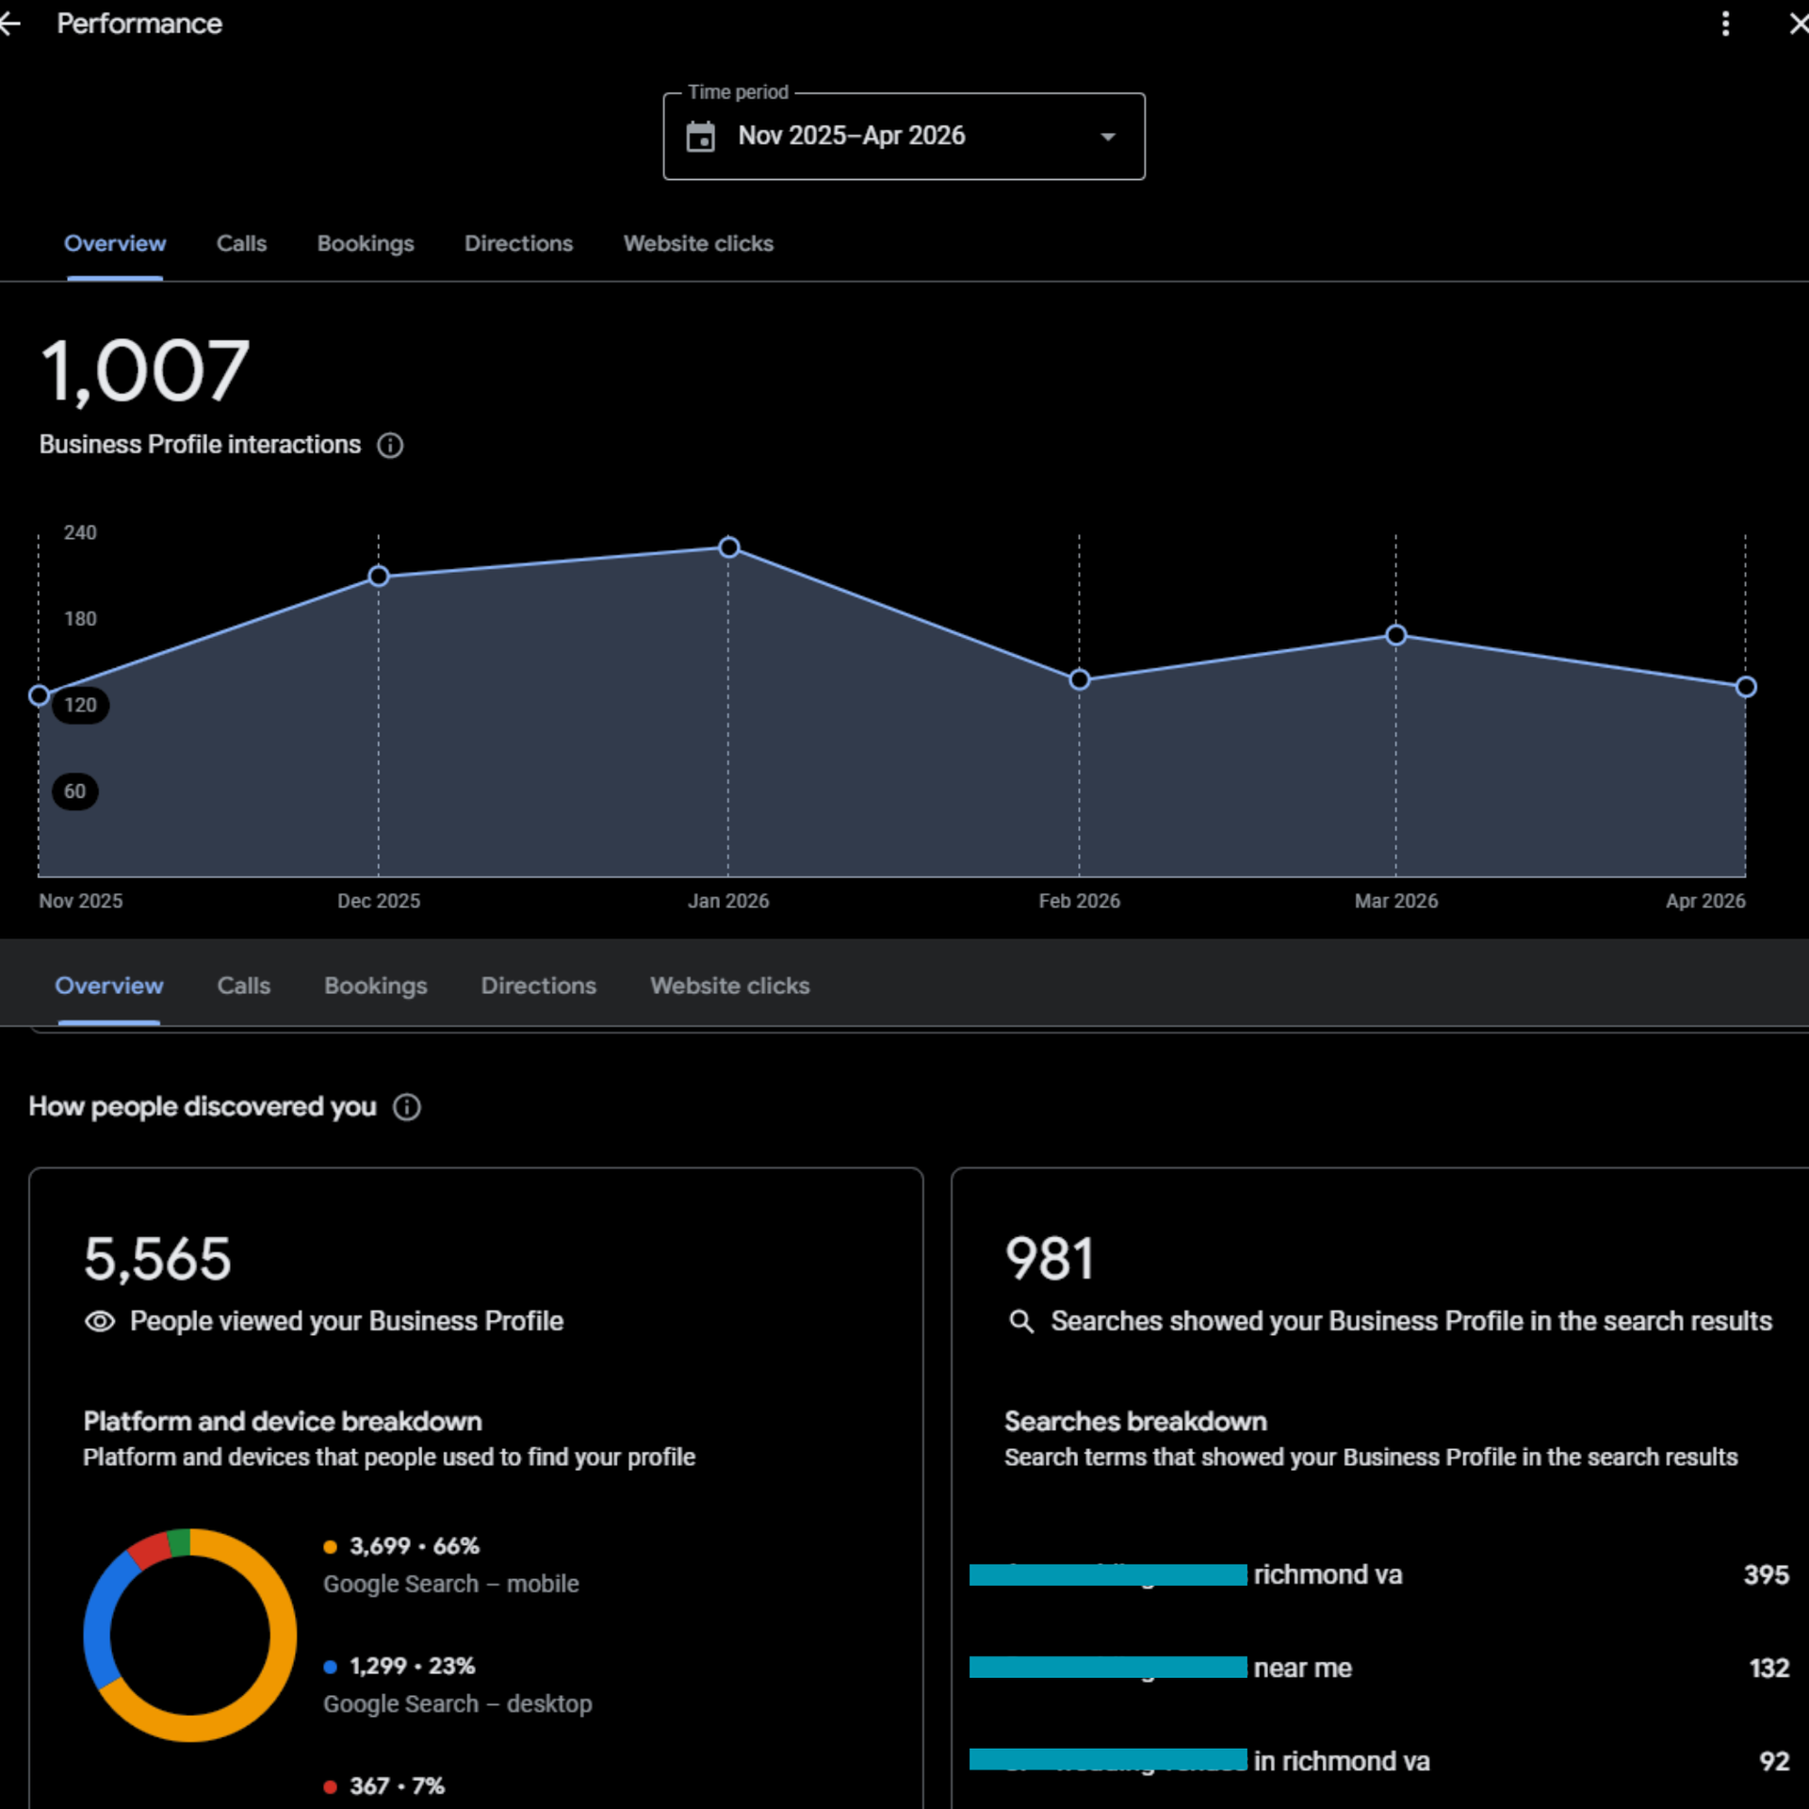
Task: Open the three-dot more options menu
Action: [x=1725, y=24]
